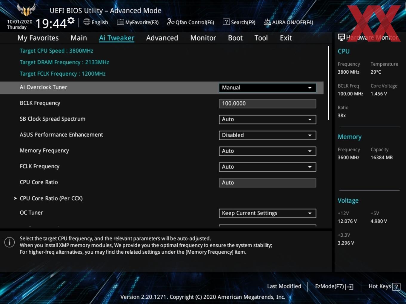The image size is (406, 304).
Task: Click Target FCLK Frequency : 1200MHz text
Action: (x=62, y=74)
